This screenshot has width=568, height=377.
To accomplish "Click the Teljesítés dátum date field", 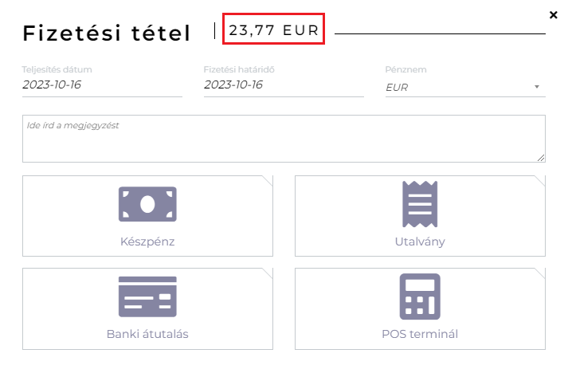I will click(x=102, y=84).
